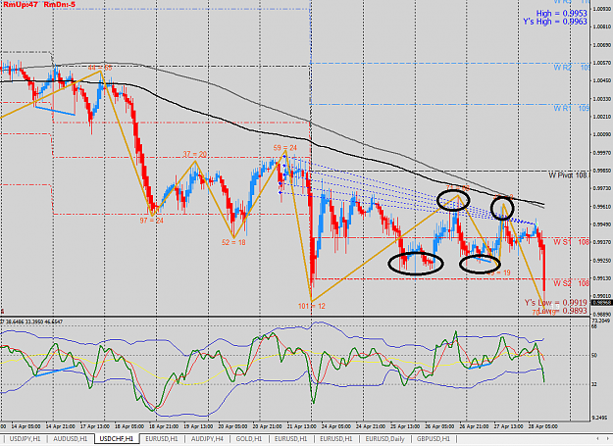Click the '59 = 24' swing label
613x446 pixels.
tap(285, 148)
